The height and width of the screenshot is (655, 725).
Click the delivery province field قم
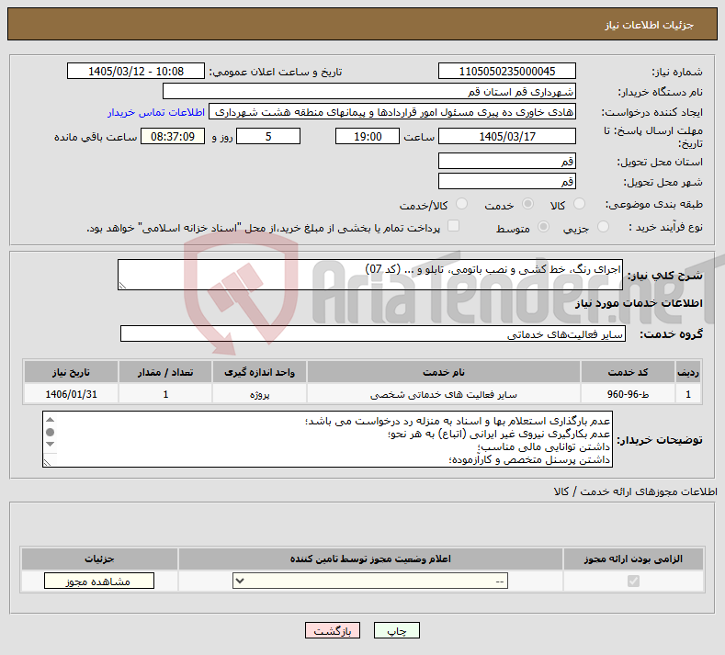[506, 162]
